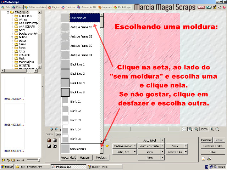The width and height of the screenshot is (227, 170).
Task: Open Contra a luz dropdown arrow
Action: pos(186,152)
